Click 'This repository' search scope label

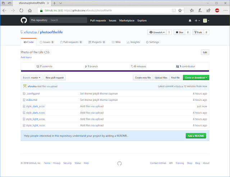(x=39, y=20)
